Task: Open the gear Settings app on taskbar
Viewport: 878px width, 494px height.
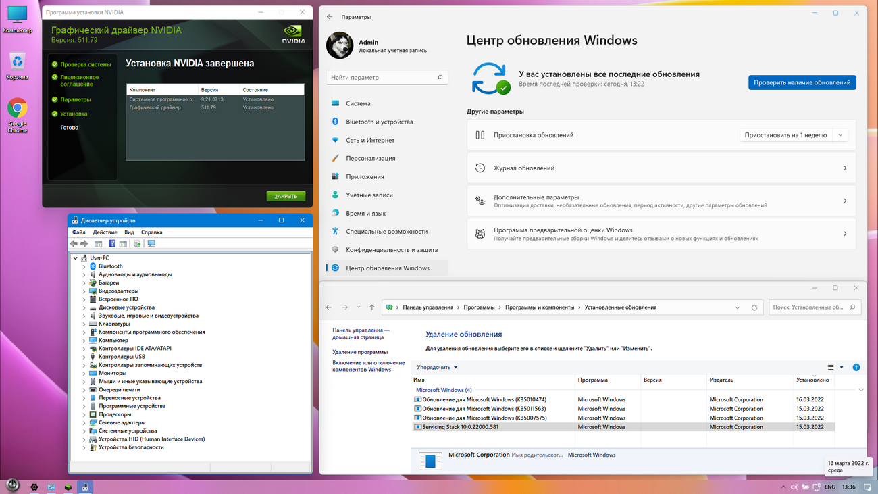Action: [34, 487]
